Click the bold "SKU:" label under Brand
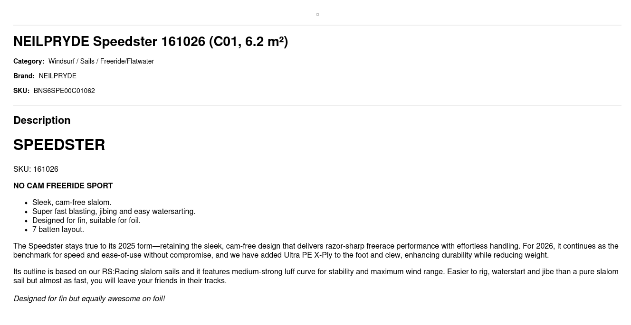 click(21, 91)
